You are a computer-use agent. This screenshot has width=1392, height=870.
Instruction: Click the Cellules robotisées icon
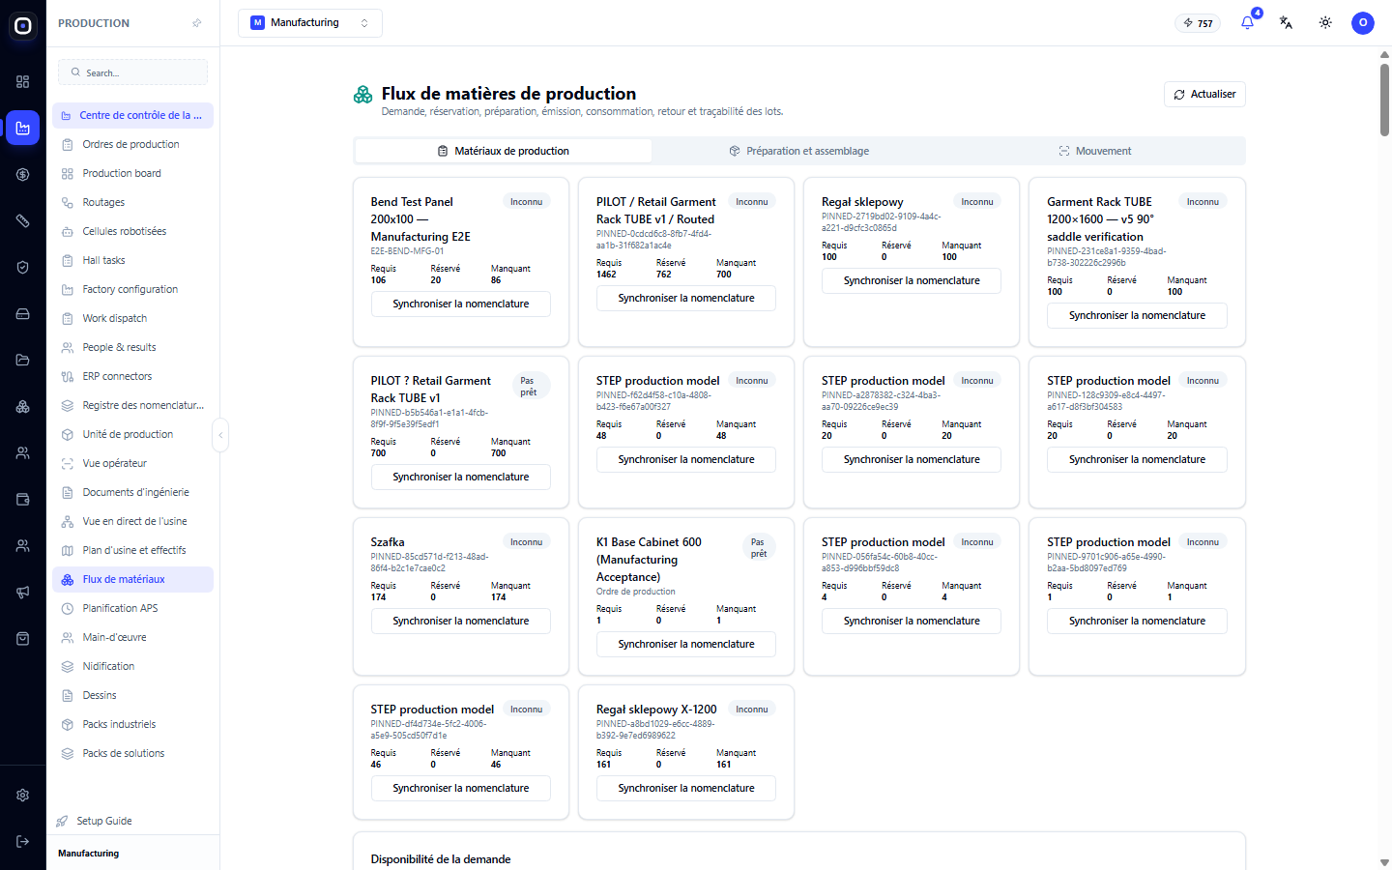68,231
